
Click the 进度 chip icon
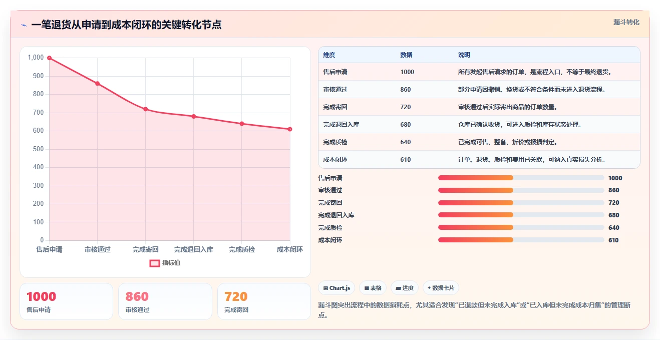point(398,288)
